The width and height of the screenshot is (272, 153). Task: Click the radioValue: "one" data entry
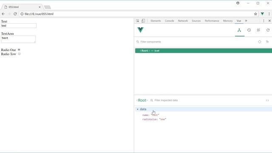click(154, 119)
